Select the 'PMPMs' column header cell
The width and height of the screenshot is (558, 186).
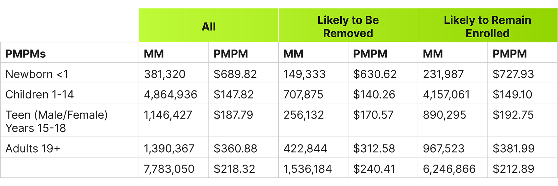click(69, 52)
